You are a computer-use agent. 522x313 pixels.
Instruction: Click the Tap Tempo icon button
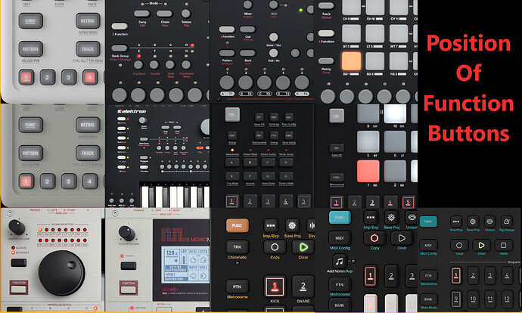click(x=506, y=222)
